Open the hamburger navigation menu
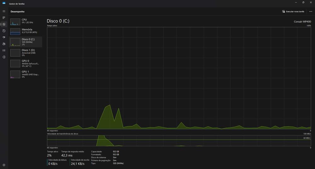The image size is (315, 169). pos(4,11)
